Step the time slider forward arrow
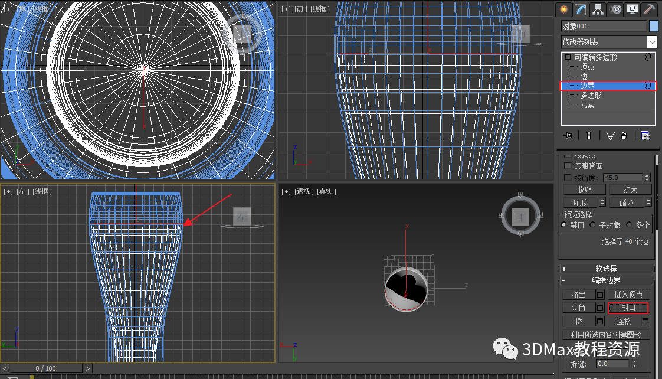 (88, 368)
